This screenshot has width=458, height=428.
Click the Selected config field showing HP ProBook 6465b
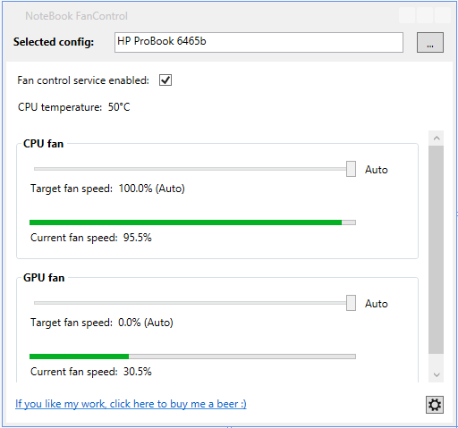[259, 42]
